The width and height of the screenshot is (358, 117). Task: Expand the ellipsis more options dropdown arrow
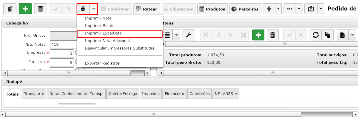[x=299, y=9]
